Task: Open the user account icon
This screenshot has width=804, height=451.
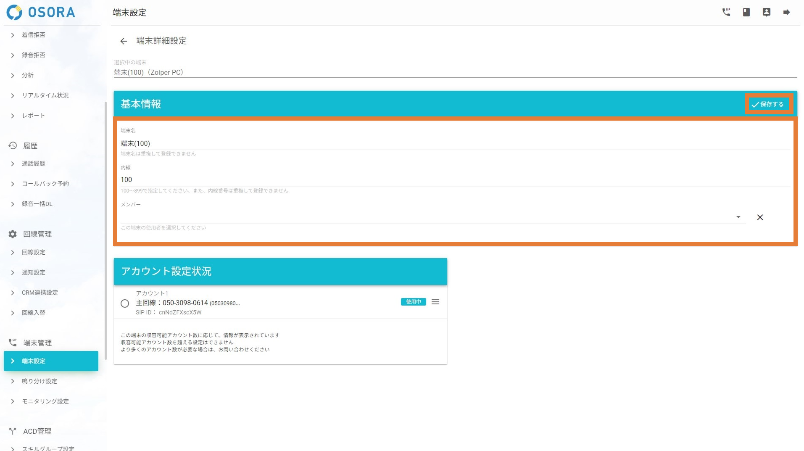Action: tap(766, 12)
